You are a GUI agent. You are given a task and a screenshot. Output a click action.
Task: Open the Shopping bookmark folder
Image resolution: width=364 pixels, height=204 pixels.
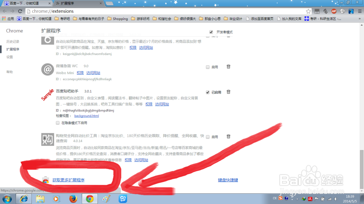118,19
